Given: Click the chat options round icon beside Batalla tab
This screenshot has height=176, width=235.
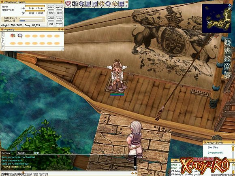Looking at the screenshot, I should (38, 153).
